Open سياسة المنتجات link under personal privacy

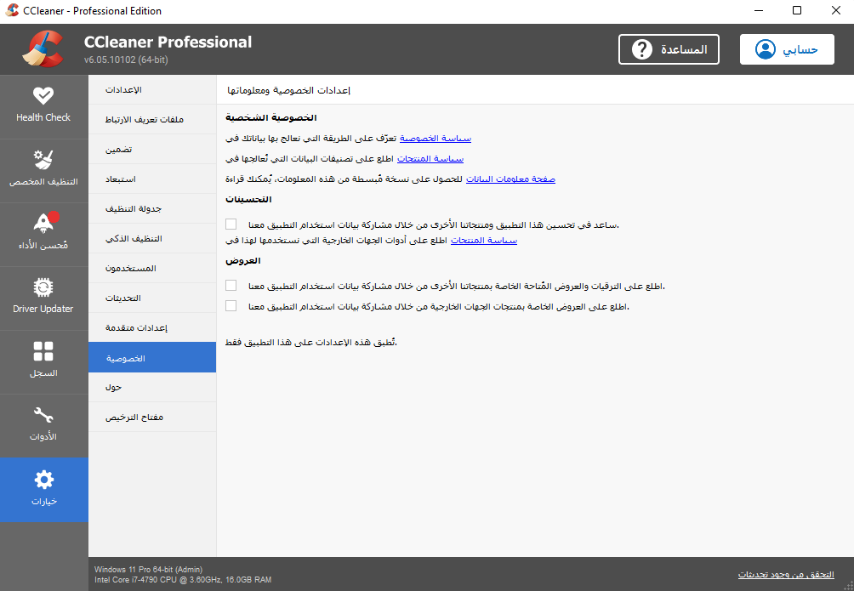click(430, 158)
